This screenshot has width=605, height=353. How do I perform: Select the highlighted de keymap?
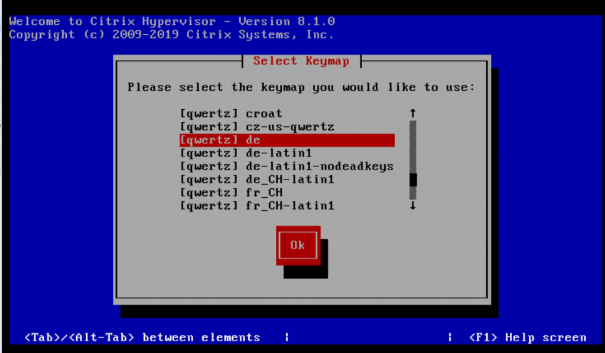pos(287,140)
